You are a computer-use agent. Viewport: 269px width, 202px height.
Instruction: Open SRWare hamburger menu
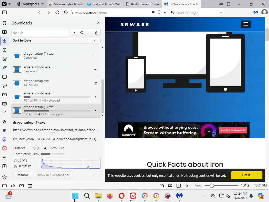(246, 24)
